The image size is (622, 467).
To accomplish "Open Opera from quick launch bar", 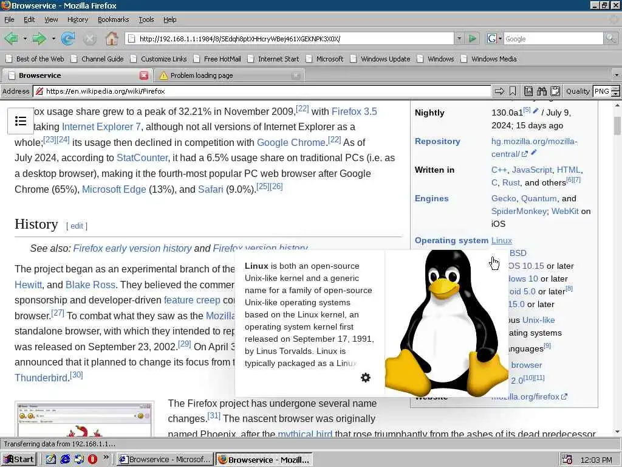I will [92, 459].
